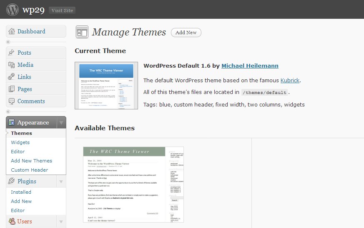This screenshot has height=228, width=364.
Task: Collapse menu using arrow below Dashboard
Action: [8, 42]
